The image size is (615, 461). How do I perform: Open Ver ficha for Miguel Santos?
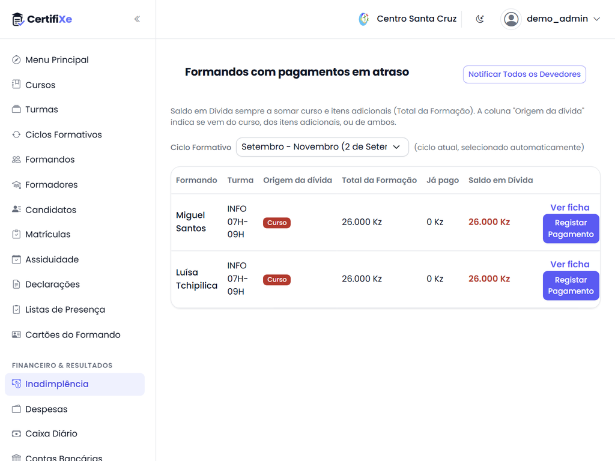[569, 207]
